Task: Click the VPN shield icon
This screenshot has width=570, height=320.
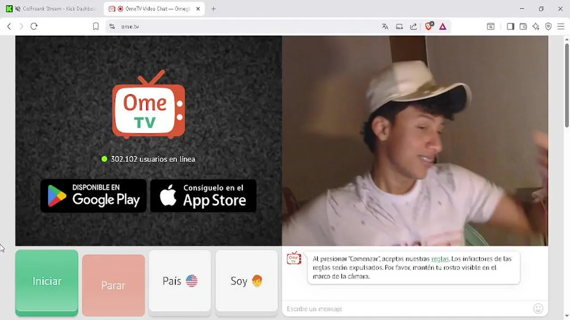Action: tap(548, 26)
